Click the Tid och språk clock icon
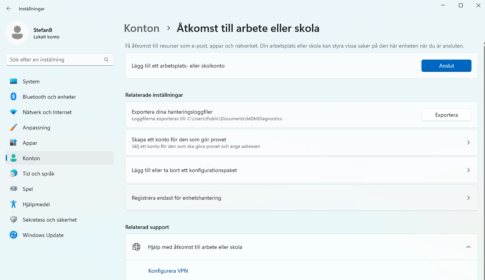Image resolution: width=485 pixels, height=280 pixels. (x=13, y=174)
